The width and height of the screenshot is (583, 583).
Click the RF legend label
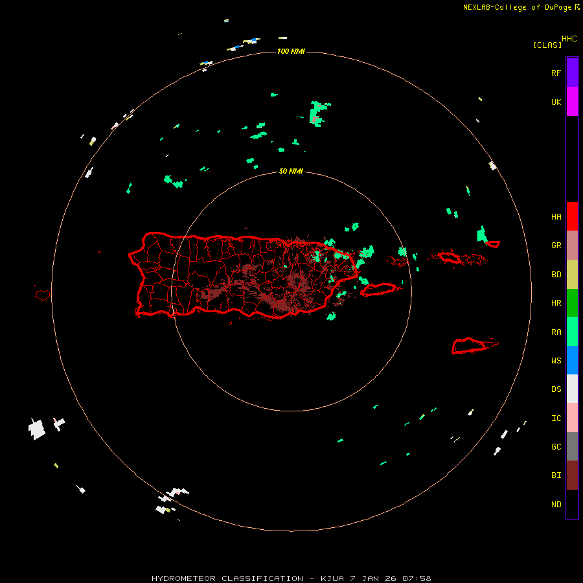point(556,73)
